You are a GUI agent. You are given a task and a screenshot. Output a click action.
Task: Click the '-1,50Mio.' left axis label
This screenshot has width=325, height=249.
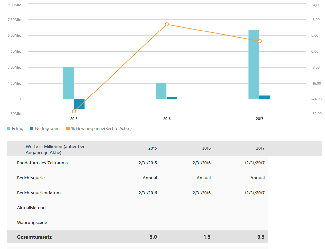pyautogui.click(x=15, y=114)
